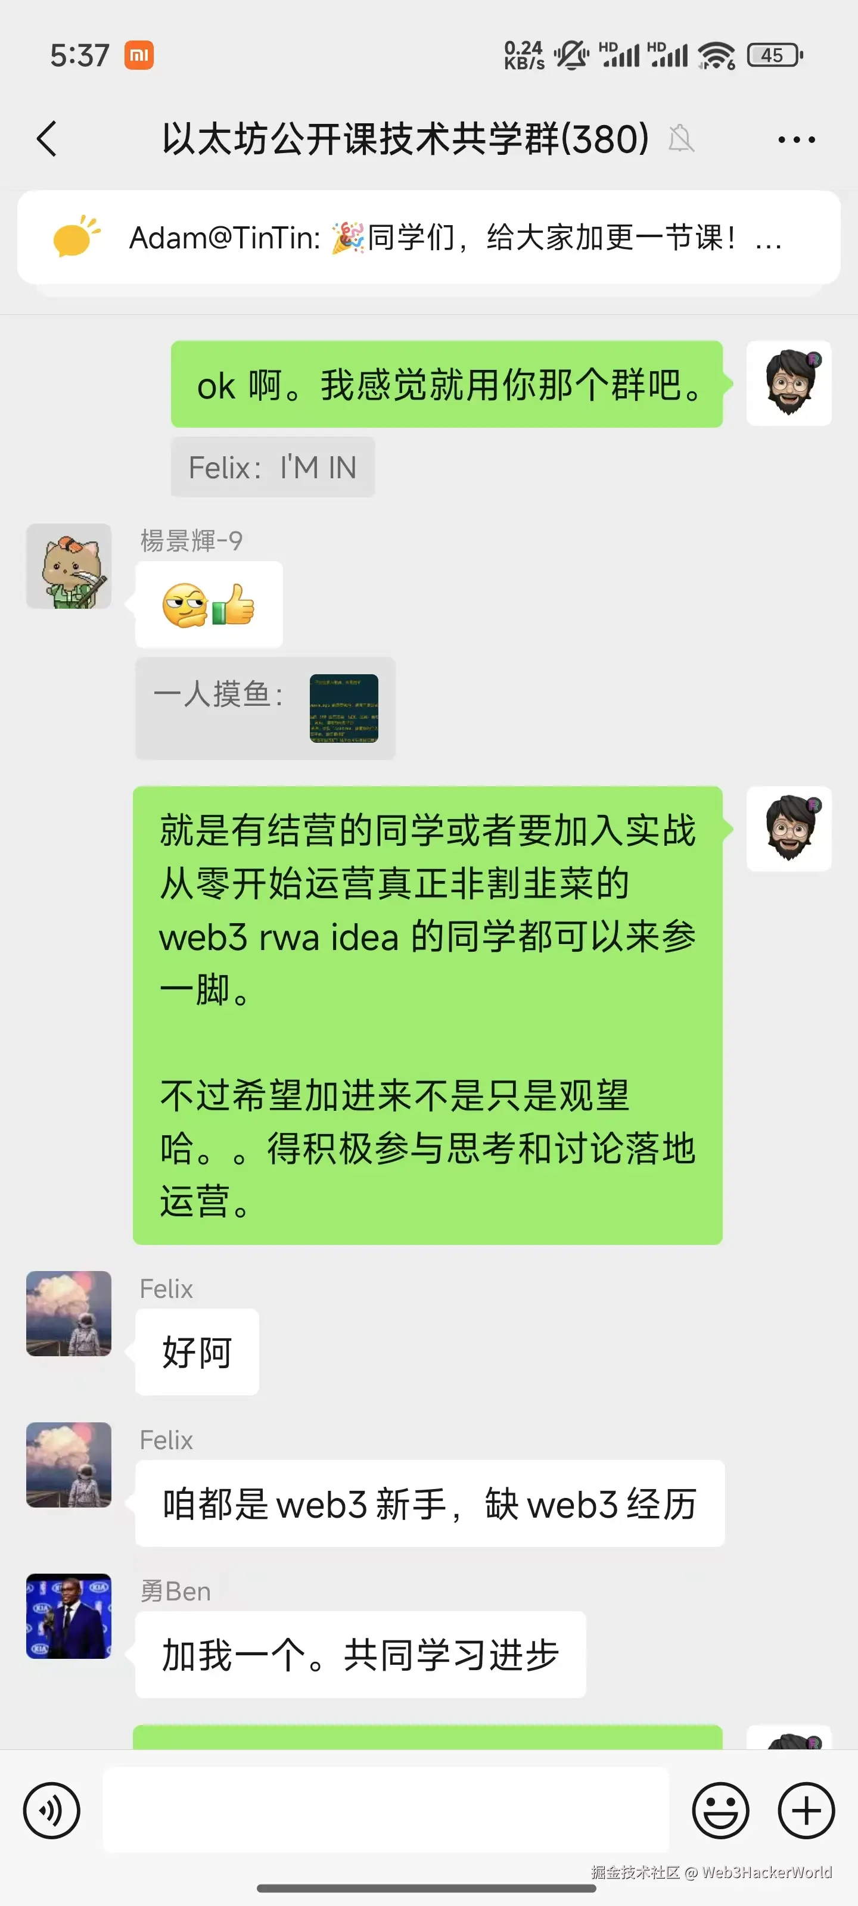Open your own bearded avatar next to ok 啊 message
The width and height of the screenshot is (858, 1906).
(x=789, y=383)
